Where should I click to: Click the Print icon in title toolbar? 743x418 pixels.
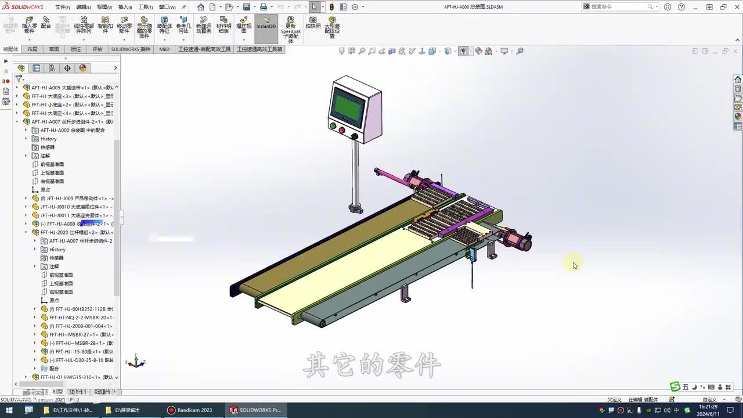264,7
